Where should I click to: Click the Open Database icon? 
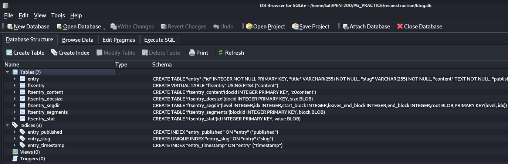click(x=59, y=27)
